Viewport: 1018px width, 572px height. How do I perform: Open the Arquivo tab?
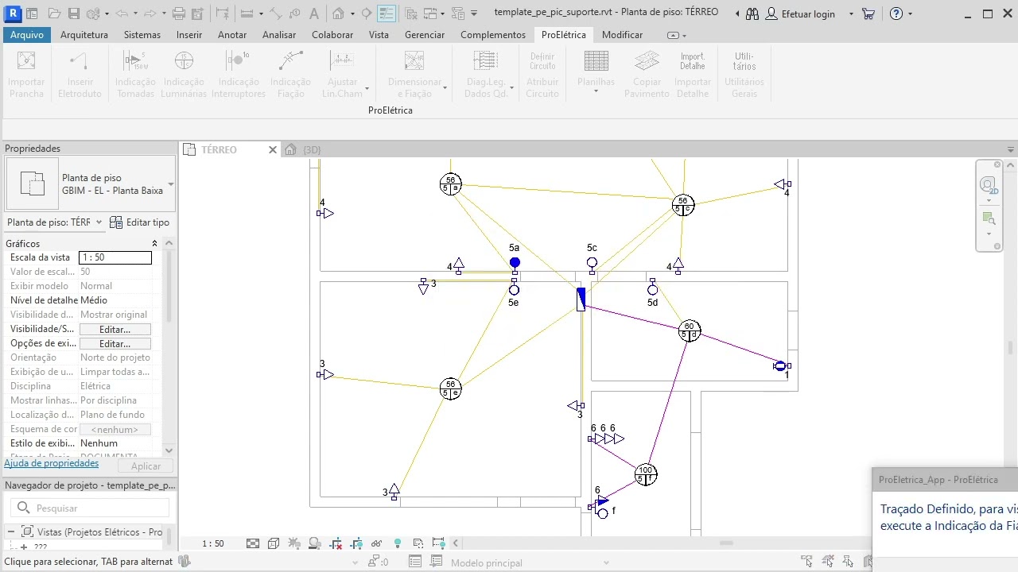(x=27, y=35)
